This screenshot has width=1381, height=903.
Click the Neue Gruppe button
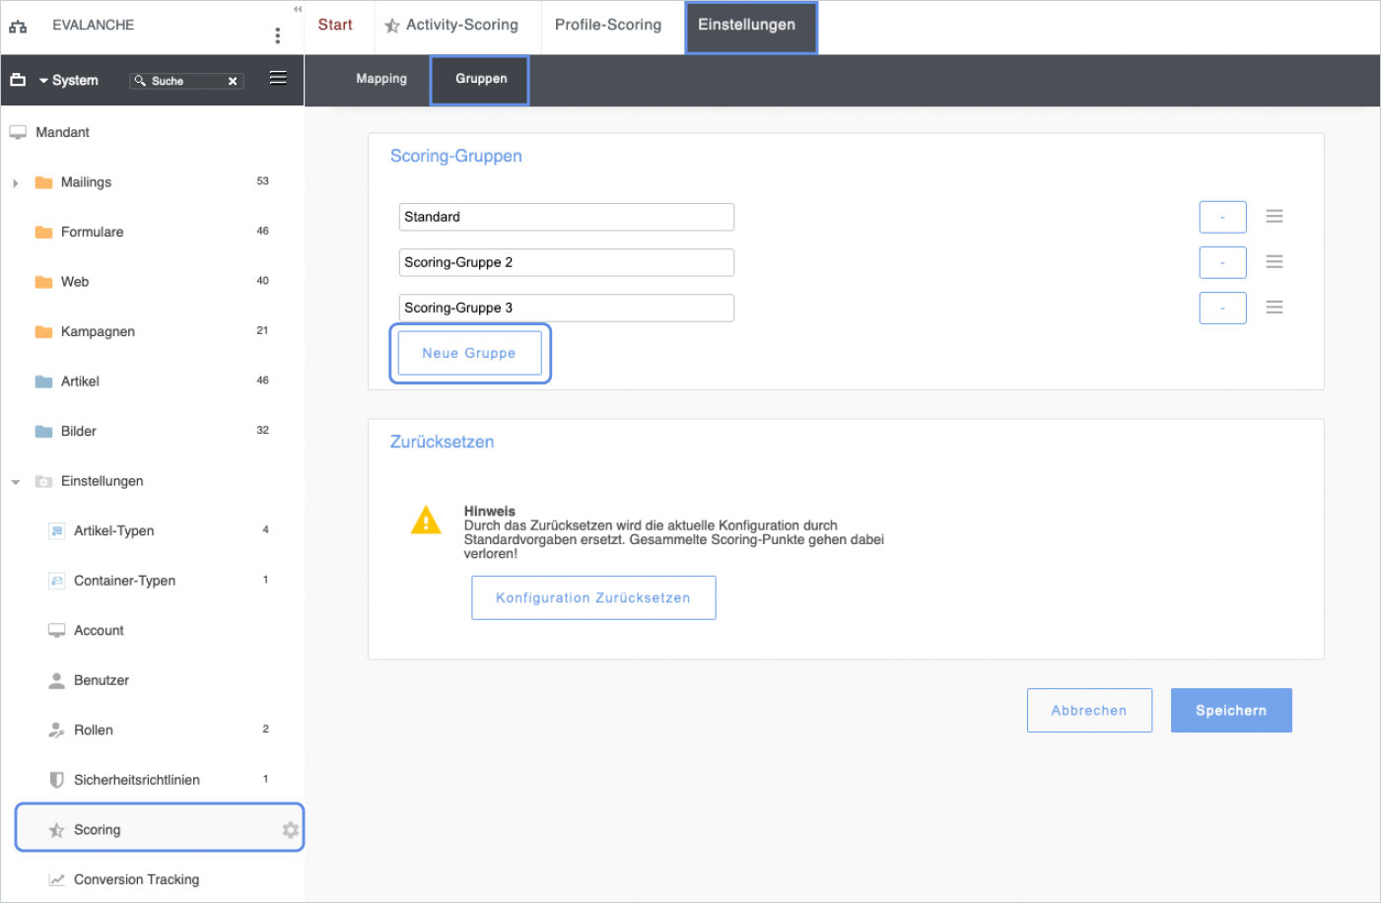469,353
